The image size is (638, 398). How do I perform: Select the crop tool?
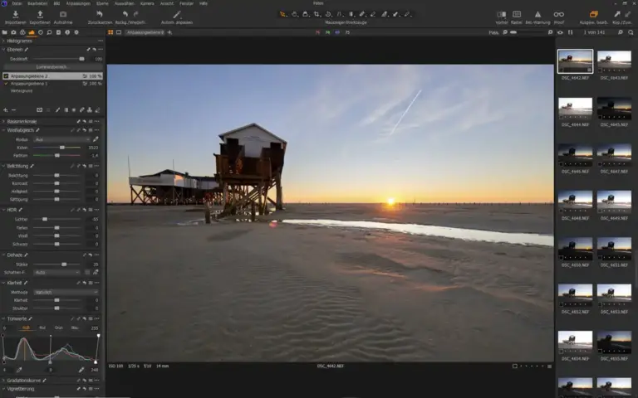tap(317, 14)
